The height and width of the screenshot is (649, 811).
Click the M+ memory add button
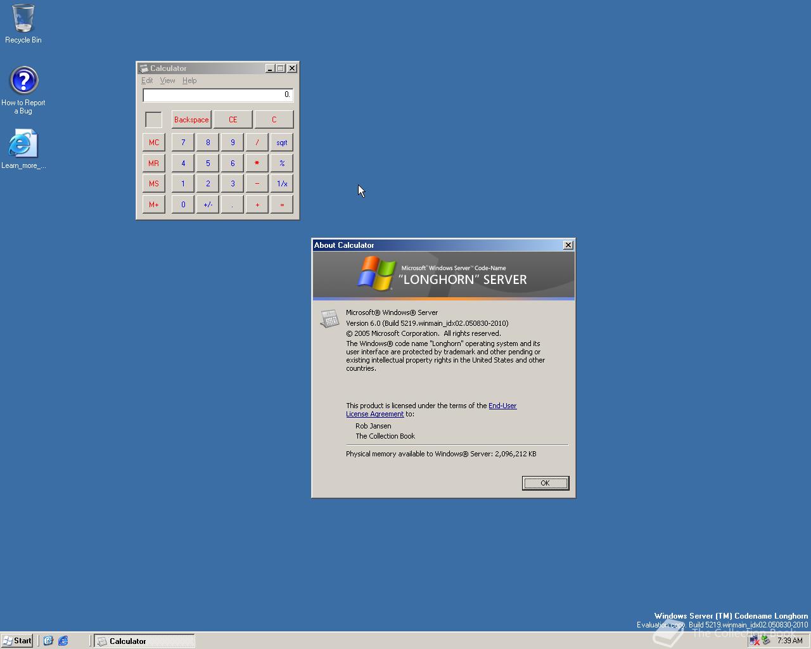click(154, 205)
